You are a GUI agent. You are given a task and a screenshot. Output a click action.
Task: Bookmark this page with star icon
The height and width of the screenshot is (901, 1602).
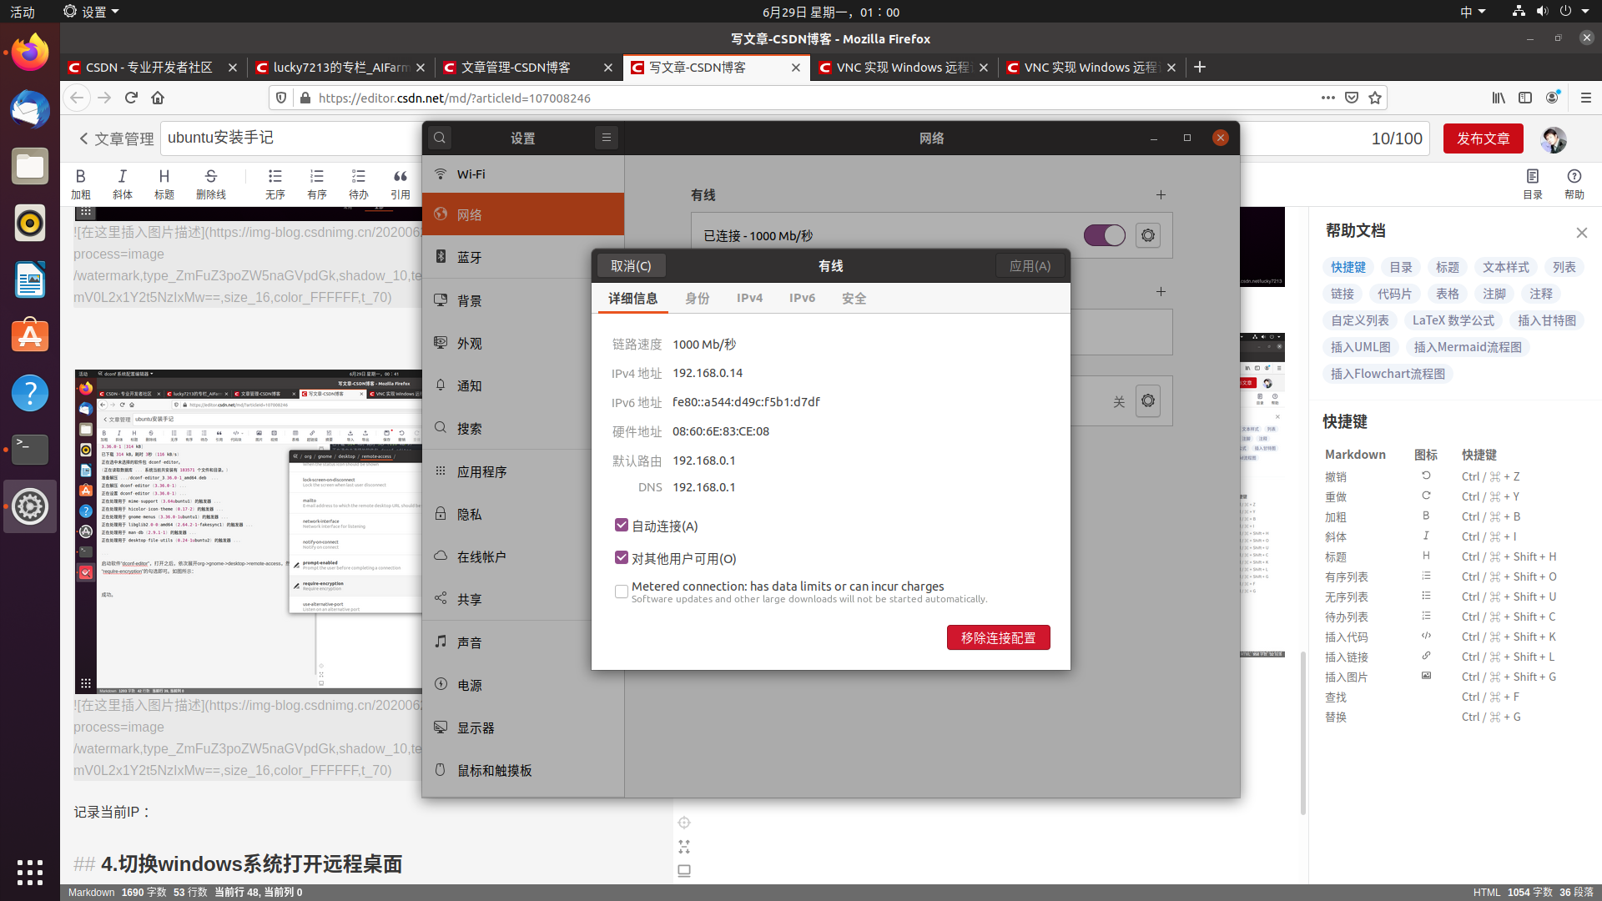pyautogui.click(x=1375, y=98)
